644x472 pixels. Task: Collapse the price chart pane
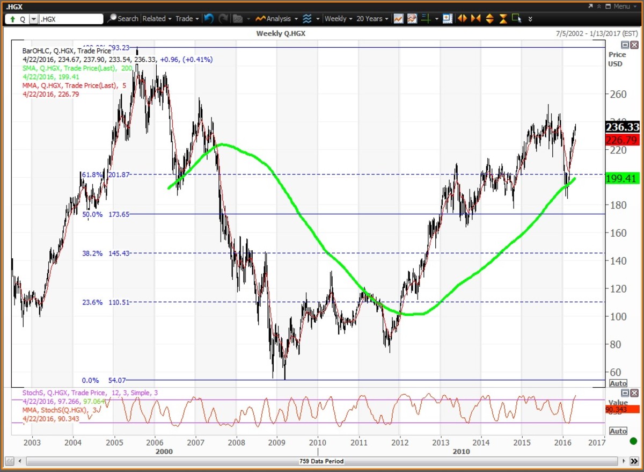(625, 45)
